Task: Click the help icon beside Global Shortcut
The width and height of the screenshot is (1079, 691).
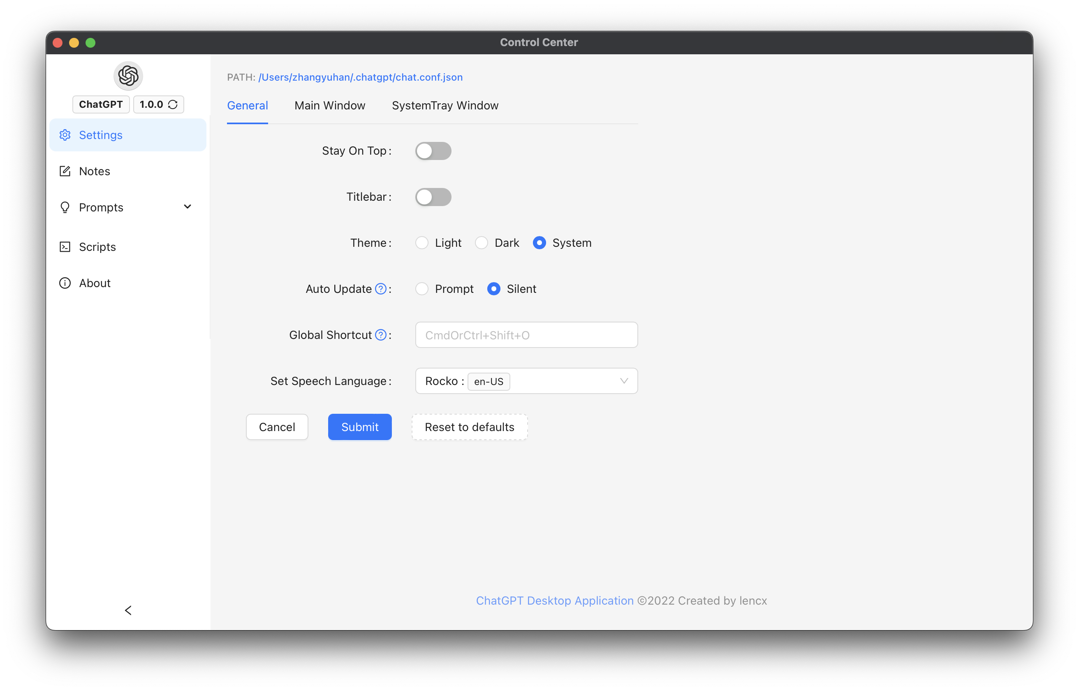Action: (x=380, y=335)
